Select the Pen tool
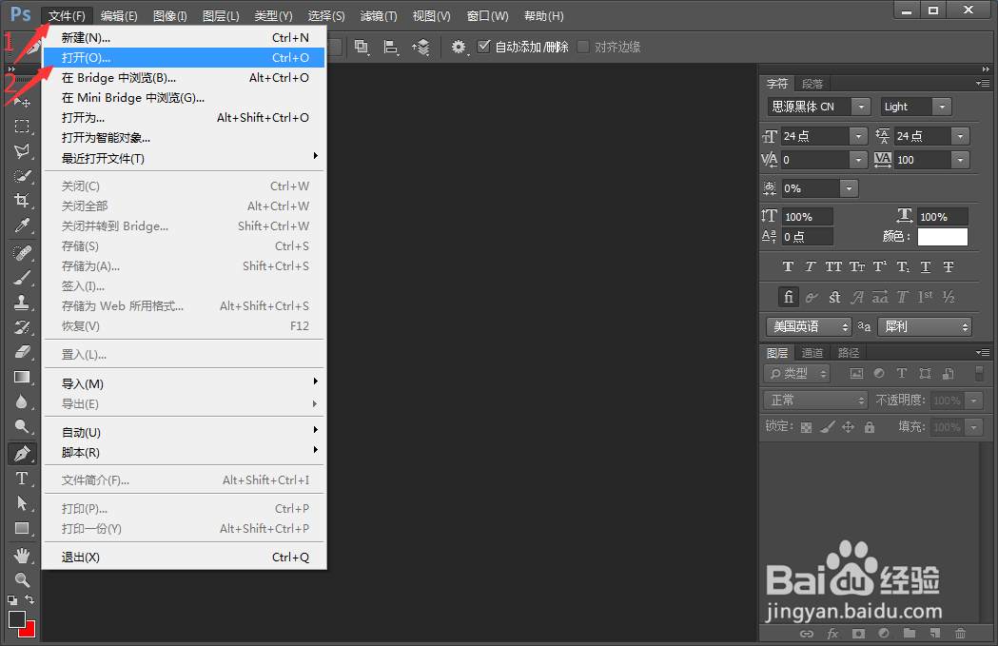Screen dimensions: 998x646 pyautogui.click(x=22, y=453)
